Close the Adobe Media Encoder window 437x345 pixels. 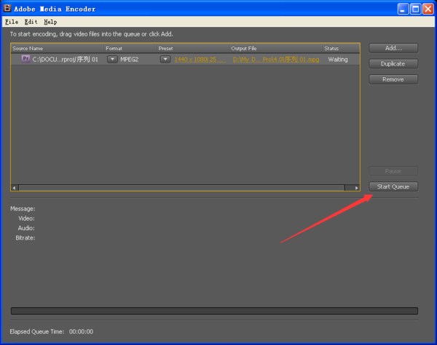(428, 9)
